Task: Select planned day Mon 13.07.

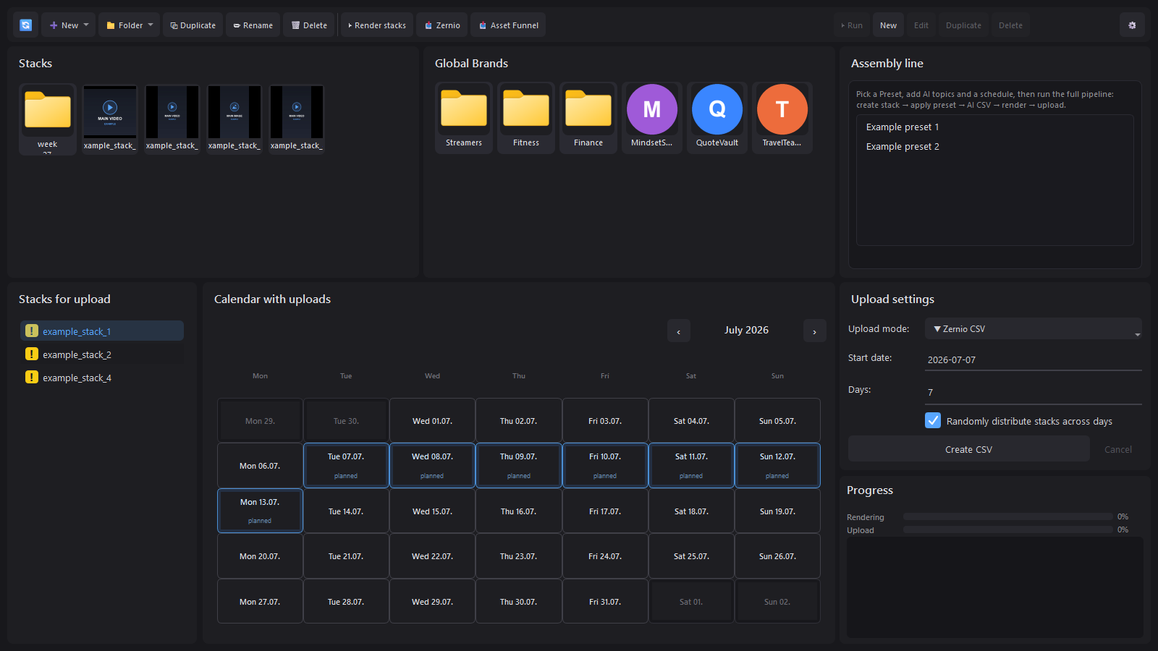Action: coord(260,511)
